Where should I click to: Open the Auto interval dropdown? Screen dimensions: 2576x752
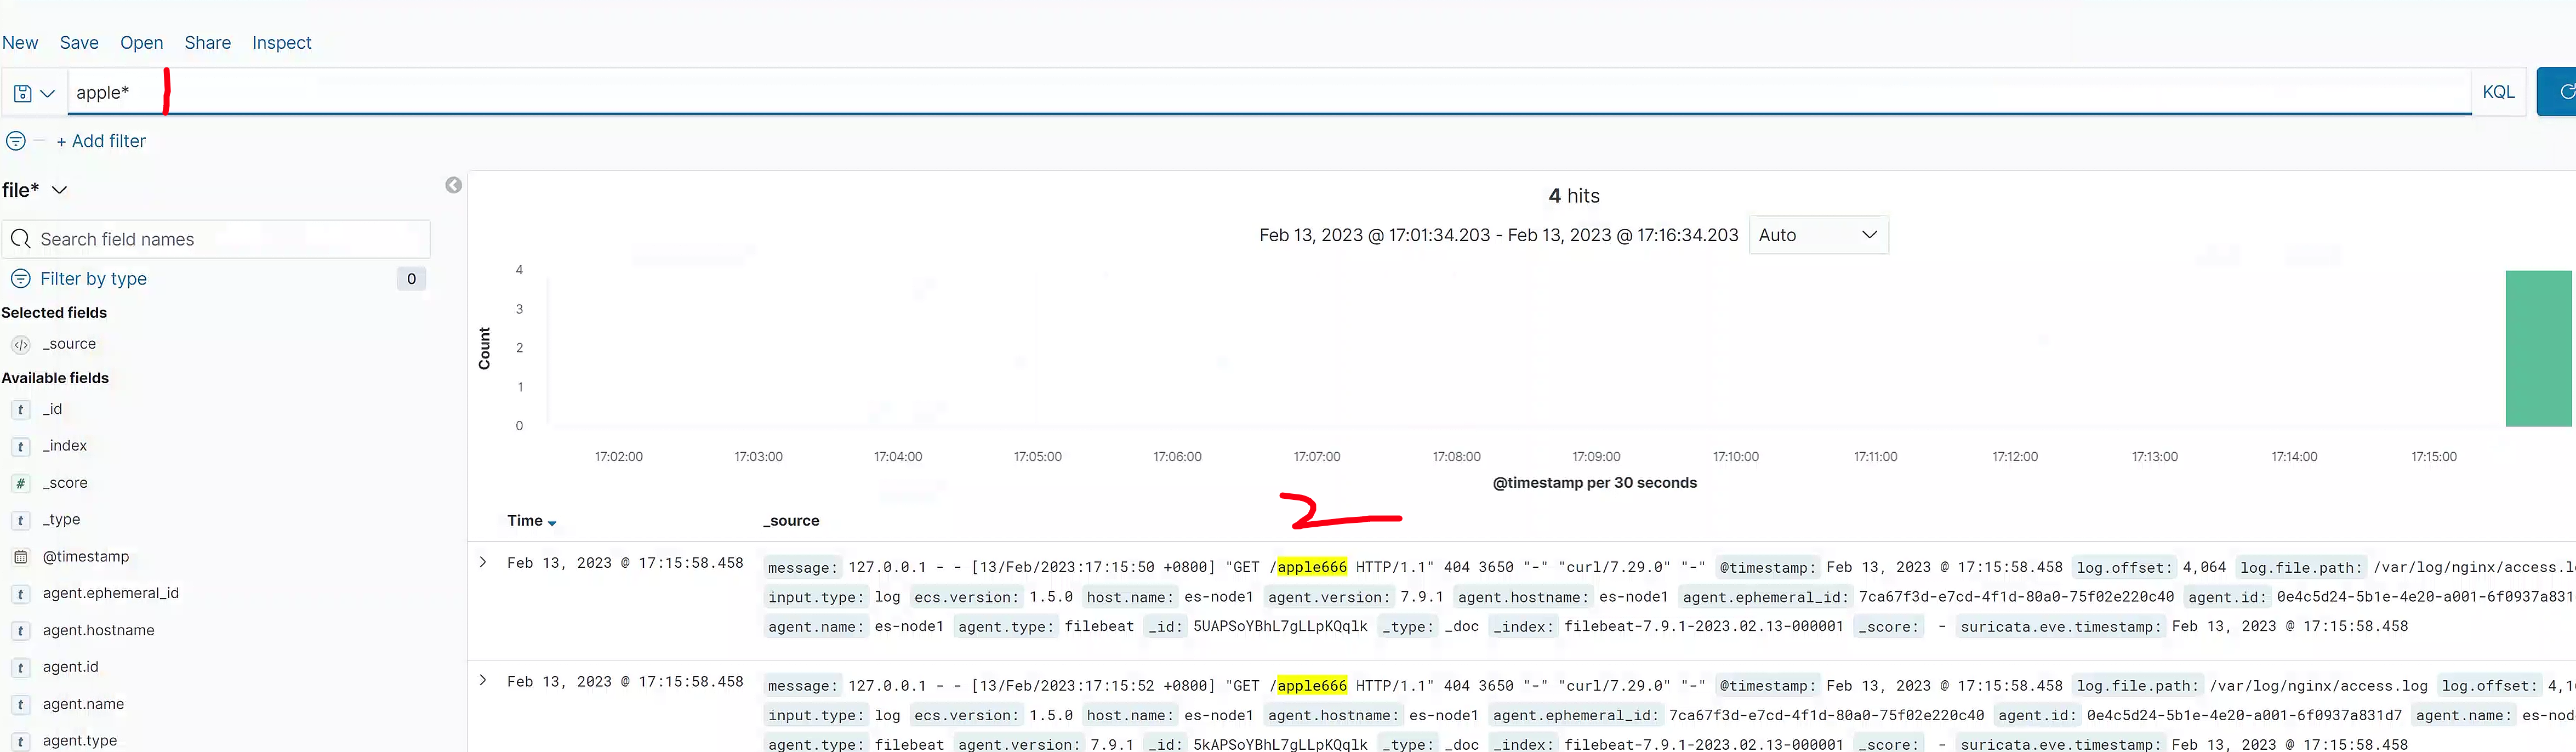tap(1817, 235)
